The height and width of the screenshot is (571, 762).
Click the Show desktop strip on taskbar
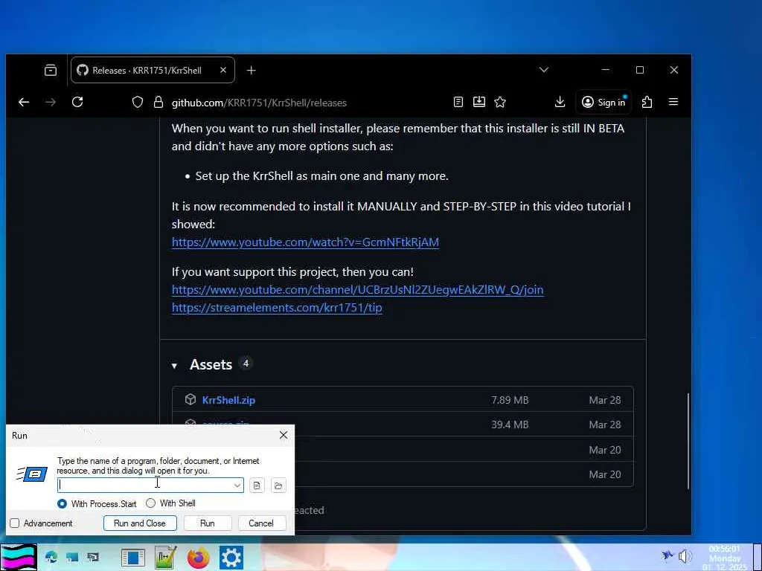(x=756, y=558)
